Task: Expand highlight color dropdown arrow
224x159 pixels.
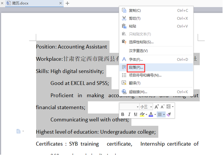Action: pos(147,115)
